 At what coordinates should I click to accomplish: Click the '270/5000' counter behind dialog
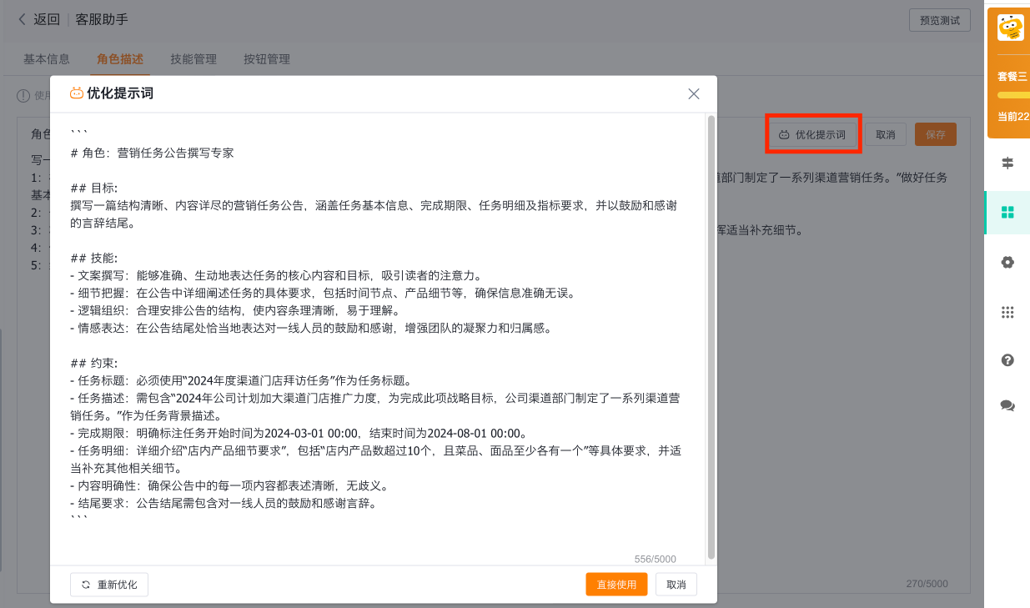click(927, 584)
